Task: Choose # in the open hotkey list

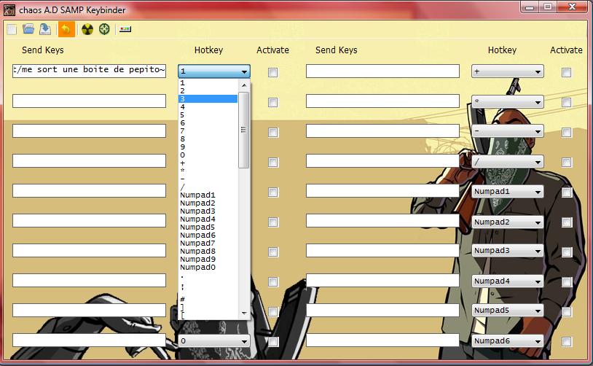Action: [208, 300]
